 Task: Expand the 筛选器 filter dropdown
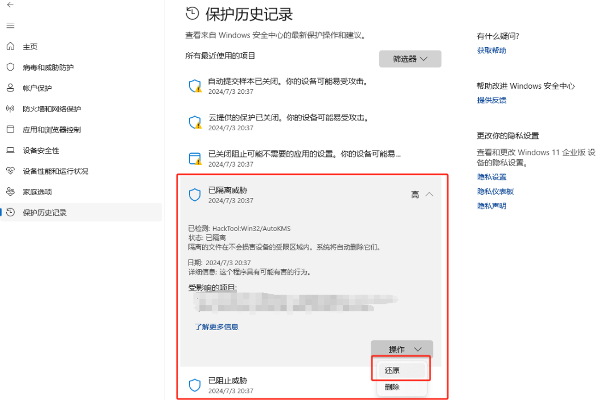click(x=410, y=59)
